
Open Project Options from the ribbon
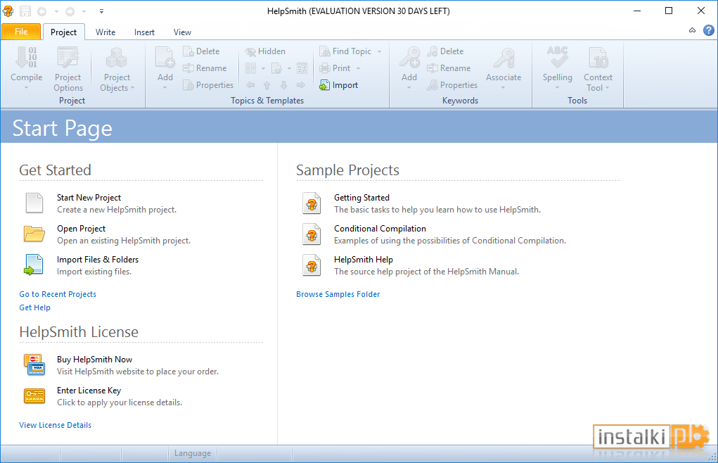[x=68, y=69]
